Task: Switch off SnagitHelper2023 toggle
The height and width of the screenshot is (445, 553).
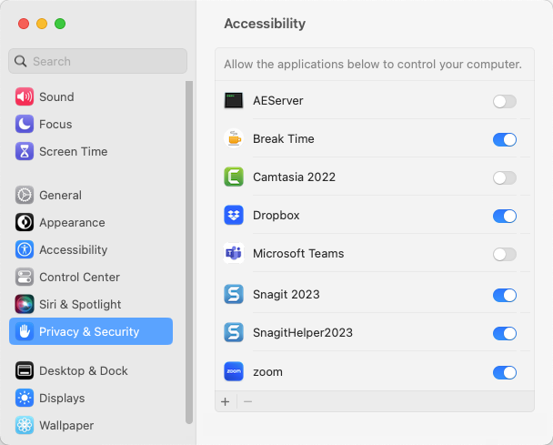Action: pyautogui.click(x=504, y=333)
